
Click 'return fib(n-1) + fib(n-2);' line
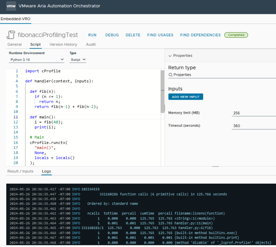point(66,107)
